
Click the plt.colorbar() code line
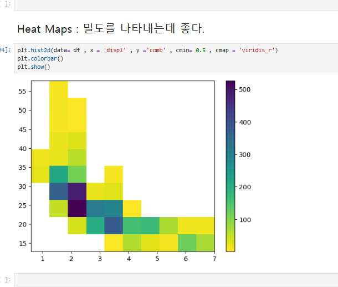[40, 58]
